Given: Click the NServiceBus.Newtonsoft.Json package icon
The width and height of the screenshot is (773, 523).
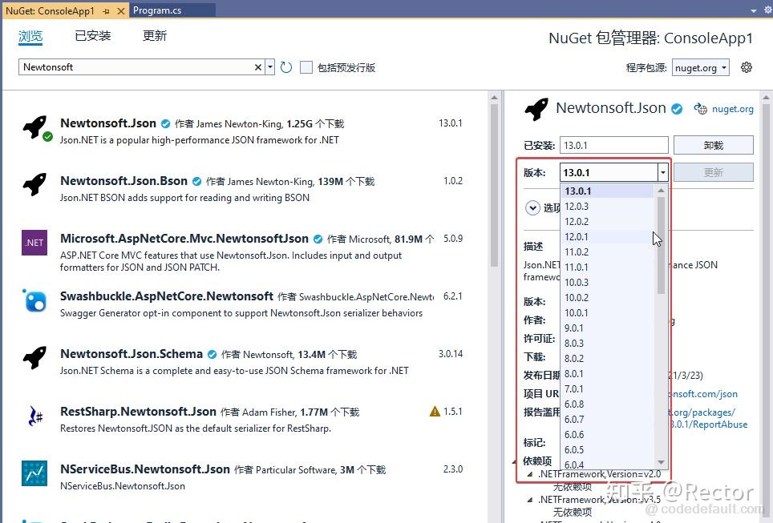Looking at the screenshot, I should click(34, 473).
